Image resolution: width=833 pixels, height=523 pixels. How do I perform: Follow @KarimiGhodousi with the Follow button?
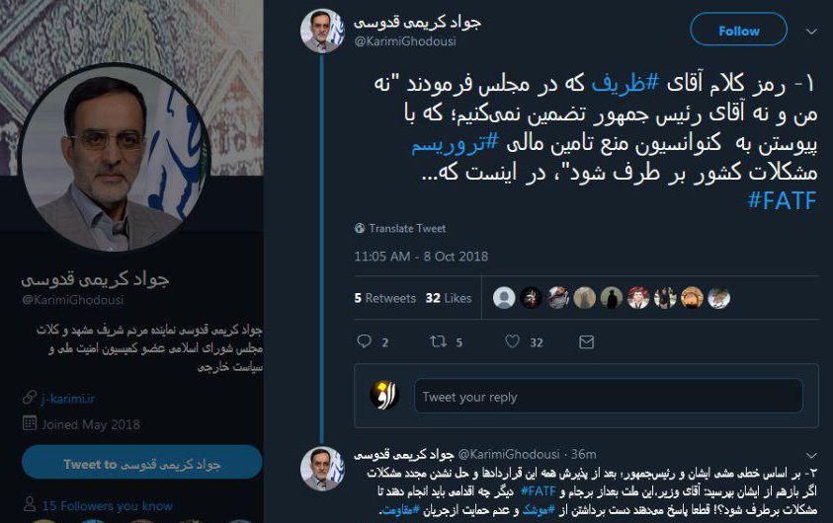click(738, 31)
